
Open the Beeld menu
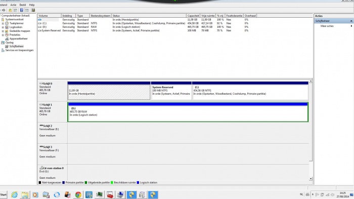tap(23, 5)
